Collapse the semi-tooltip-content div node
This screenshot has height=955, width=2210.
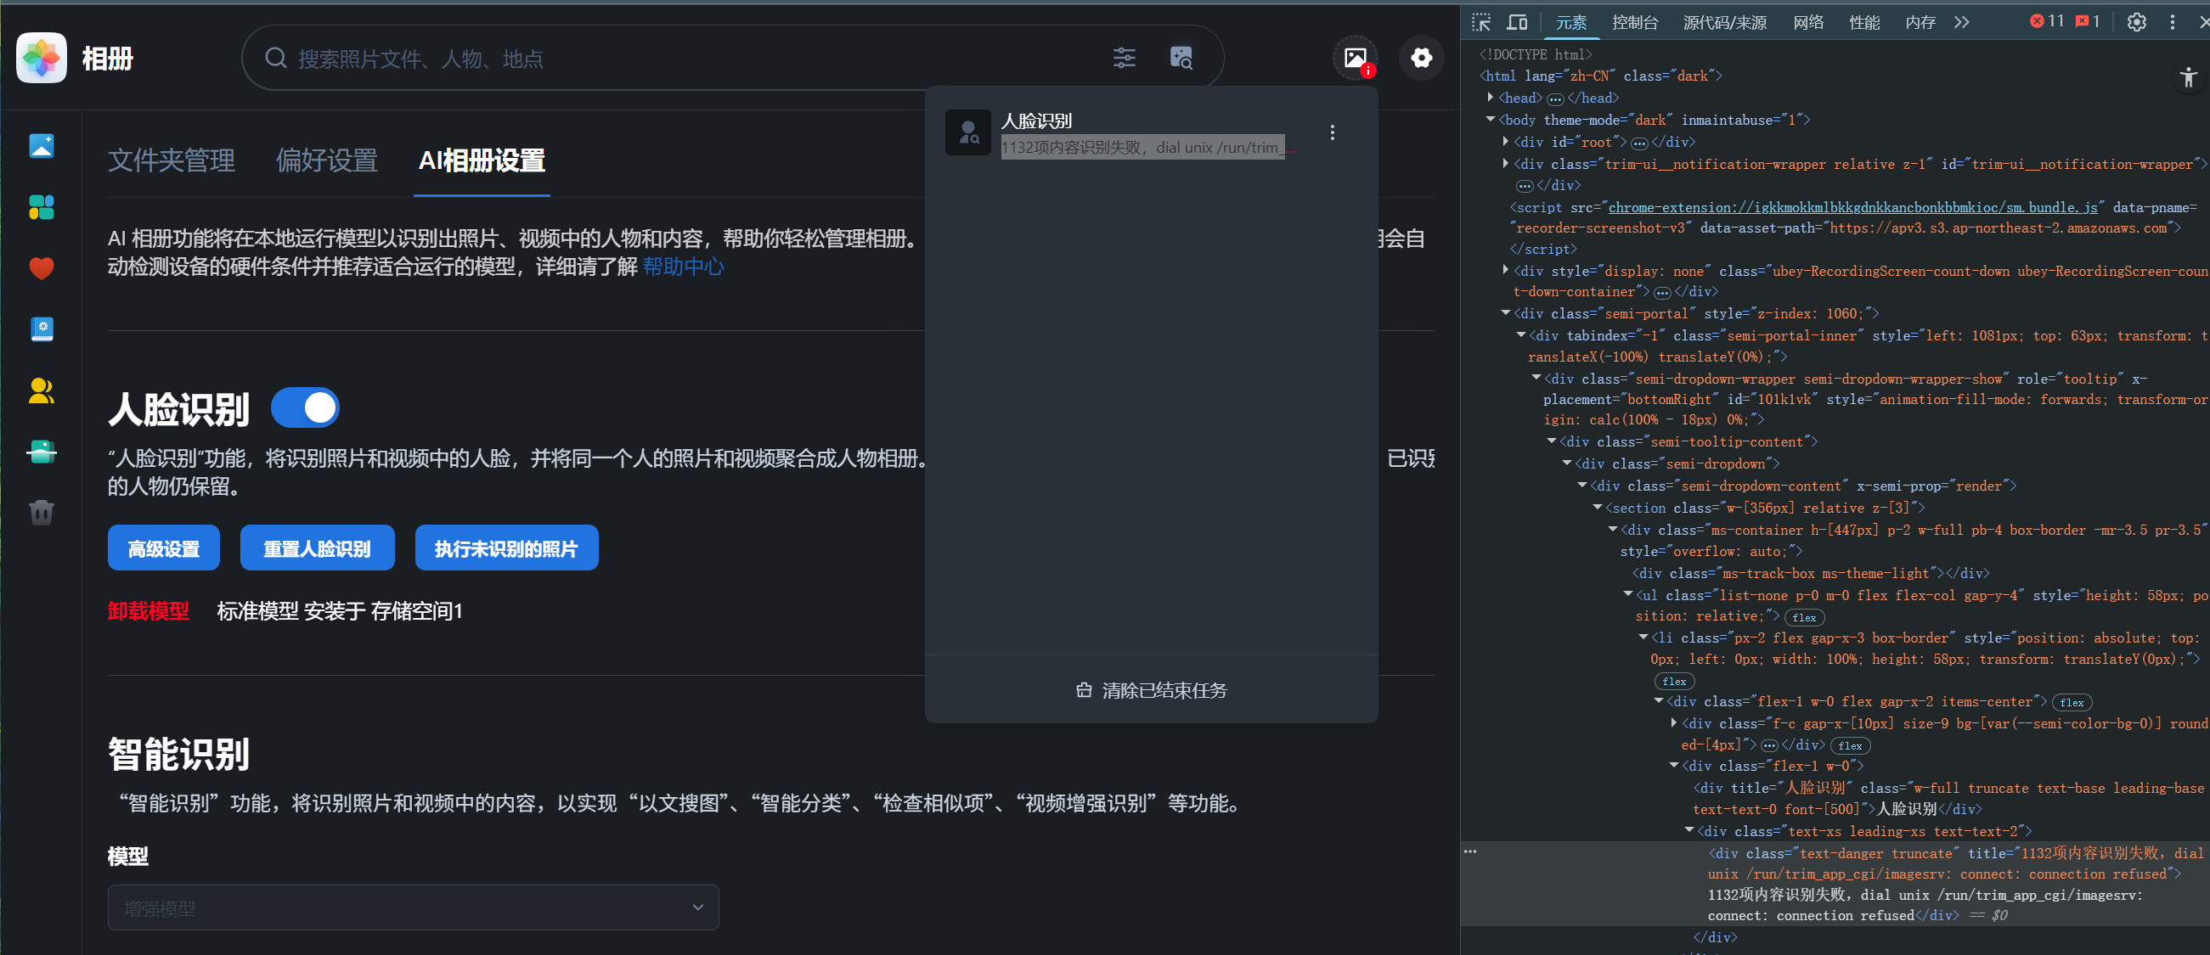1551,441
